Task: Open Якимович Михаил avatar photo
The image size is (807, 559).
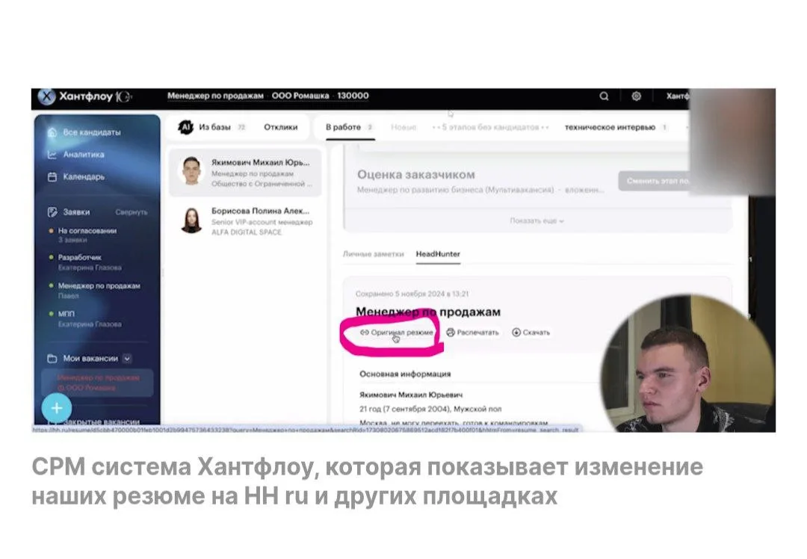Action: tap(191, 171)
